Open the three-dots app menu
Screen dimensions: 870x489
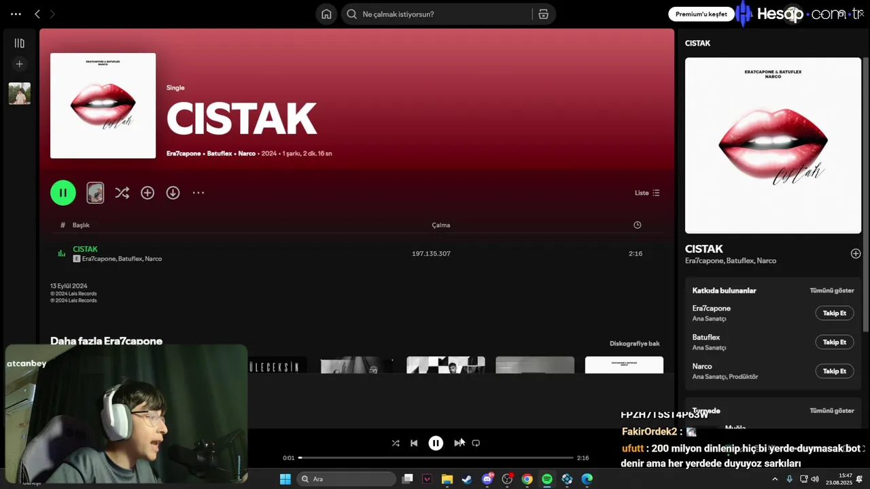click(16, 14)
